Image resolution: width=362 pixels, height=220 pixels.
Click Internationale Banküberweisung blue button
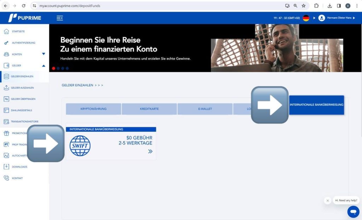click(x=316, y=105)
